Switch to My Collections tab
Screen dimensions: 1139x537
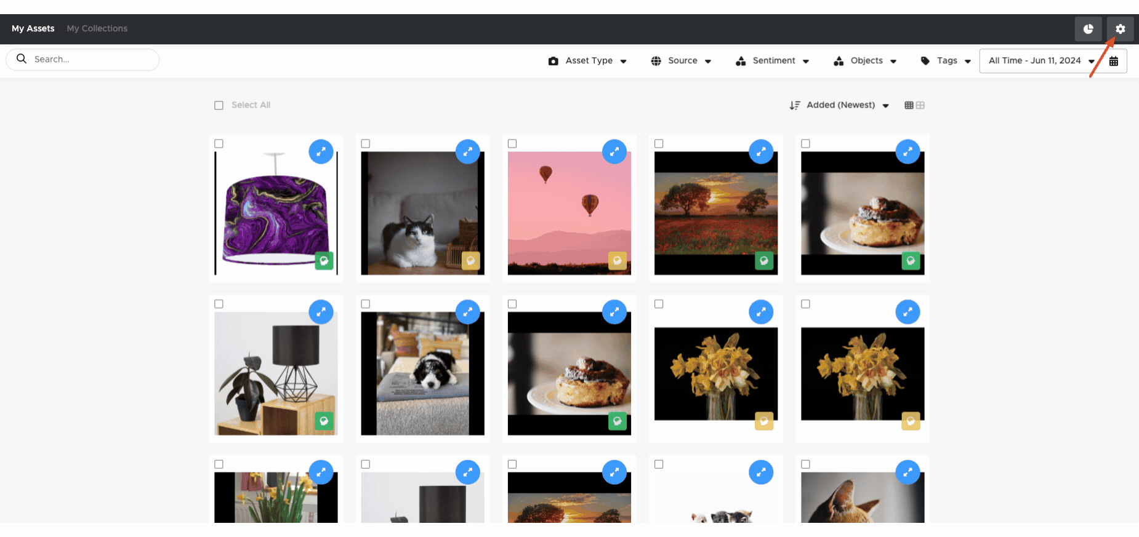click(x=97, y=28)
